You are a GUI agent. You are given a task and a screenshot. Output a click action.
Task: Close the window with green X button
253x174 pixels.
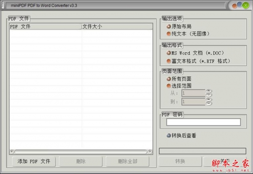pyautogui.click(x=246, y=5)
